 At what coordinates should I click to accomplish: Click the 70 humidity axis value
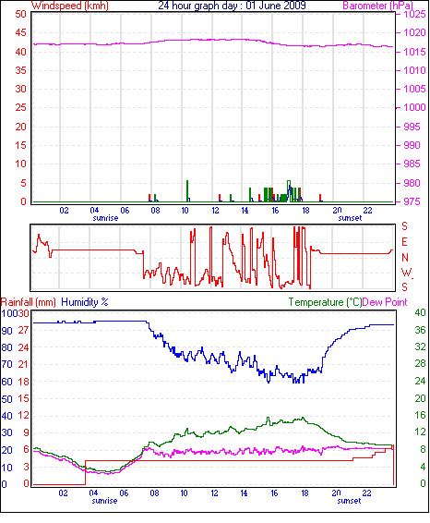pos(7,364)
